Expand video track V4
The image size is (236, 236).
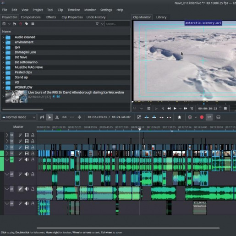coord(7,135)
